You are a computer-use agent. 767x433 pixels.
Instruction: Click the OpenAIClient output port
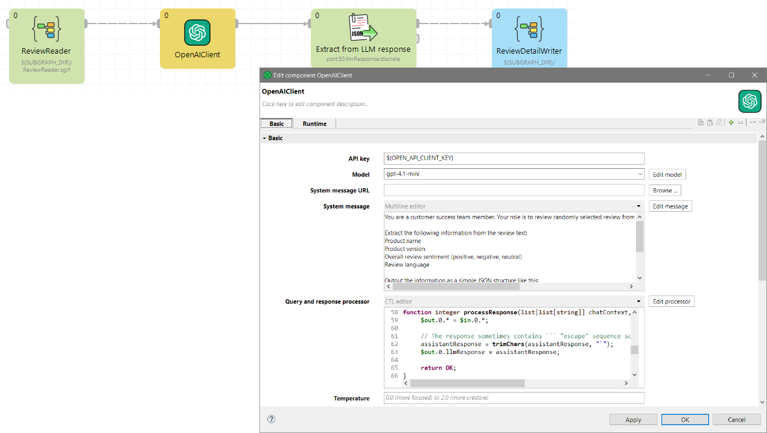tap(236, 24)
